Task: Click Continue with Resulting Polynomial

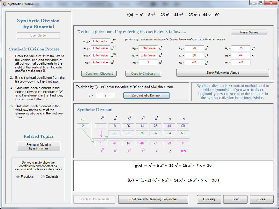Action: point(153,199)
